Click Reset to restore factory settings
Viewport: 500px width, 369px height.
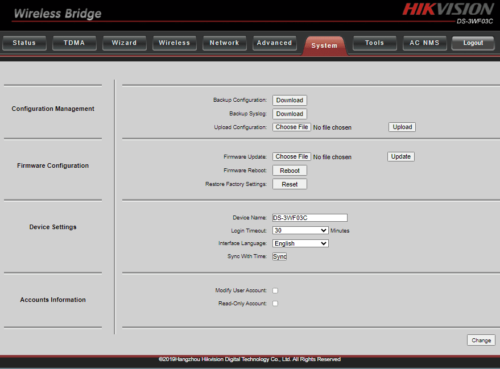(x=290, y=184)
